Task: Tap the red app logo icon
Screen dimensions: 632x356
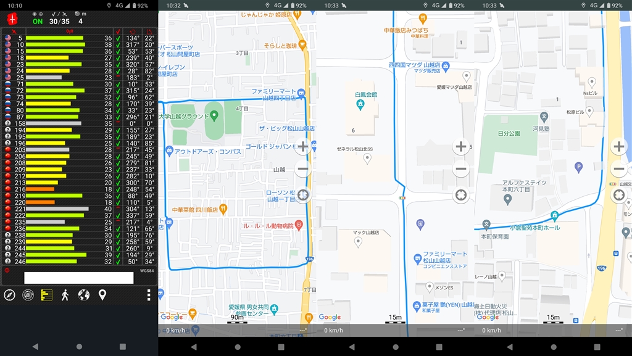Action: (x=13, y=19)
